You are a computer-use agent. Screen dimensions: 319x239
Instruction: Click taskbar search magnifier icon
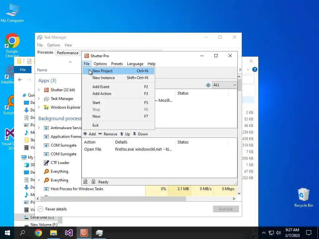click(x=22, y=233)
